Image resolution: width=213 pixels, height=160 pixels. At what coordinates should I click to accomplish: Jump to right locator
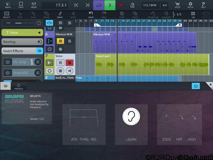coord(88,5)
